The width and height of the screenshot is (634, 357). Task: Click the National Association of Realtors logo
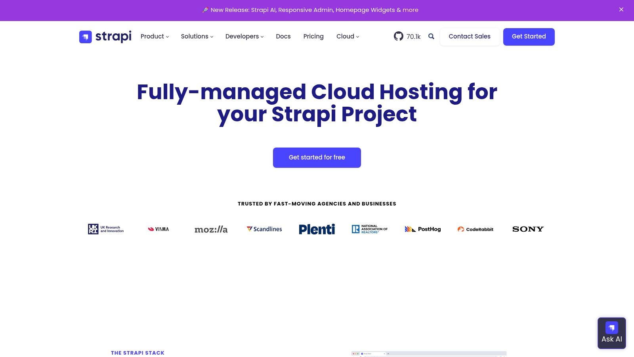(370, 229)
